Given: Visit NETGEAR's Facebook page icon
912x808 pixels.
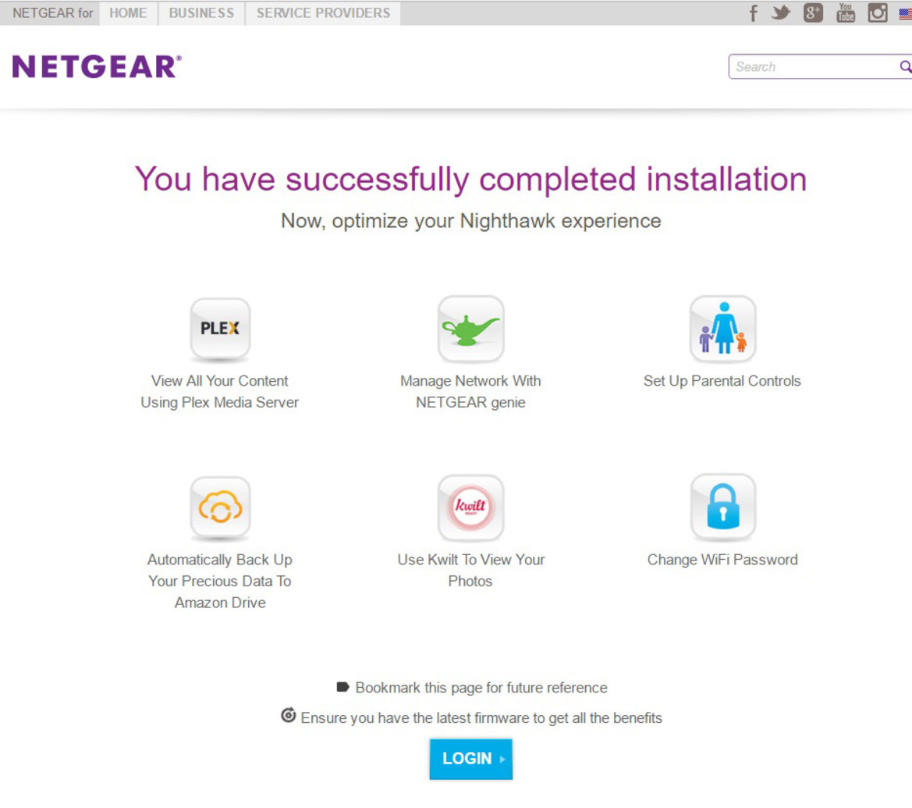Looking at the screenshot, I should tap(753, 12).
